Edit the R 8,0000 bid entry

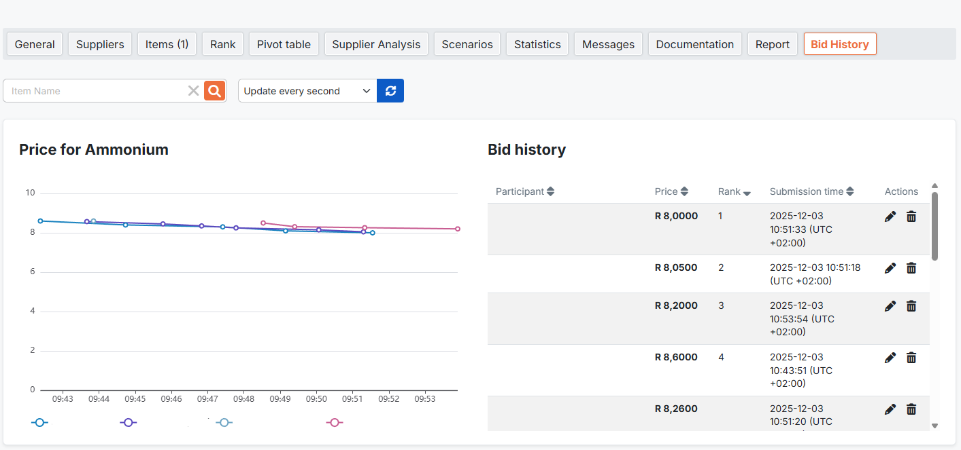[x=890, y=217]
